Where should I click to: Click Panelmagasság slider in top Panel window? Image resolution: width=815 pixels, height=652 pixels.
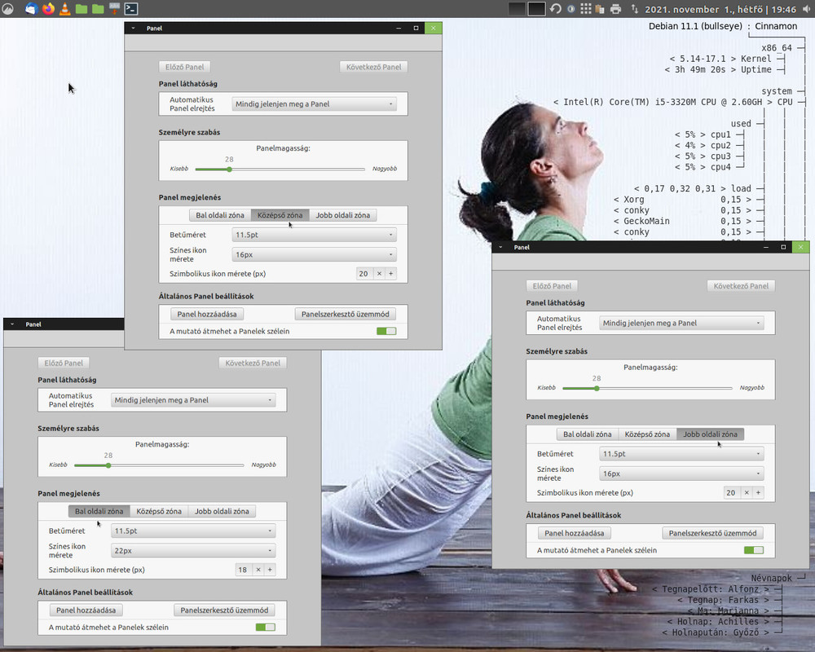point(280,169)
